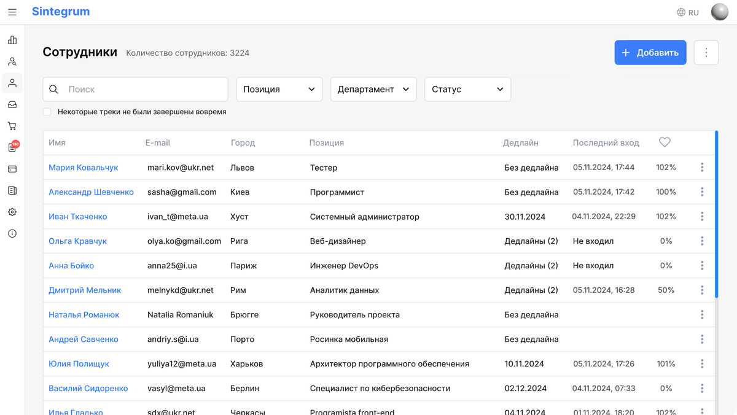Open the bar chart analytics sidebar icon
This screenshot has width=737, height=415.
click(x=12, y=41)
